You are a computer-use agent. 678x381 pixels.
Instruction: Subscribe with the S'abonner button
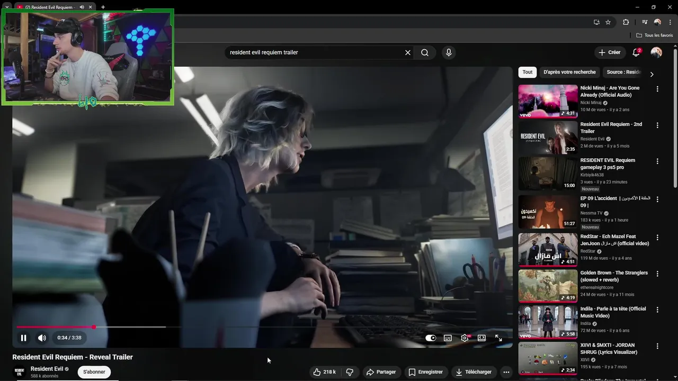[x=94, y=372]
